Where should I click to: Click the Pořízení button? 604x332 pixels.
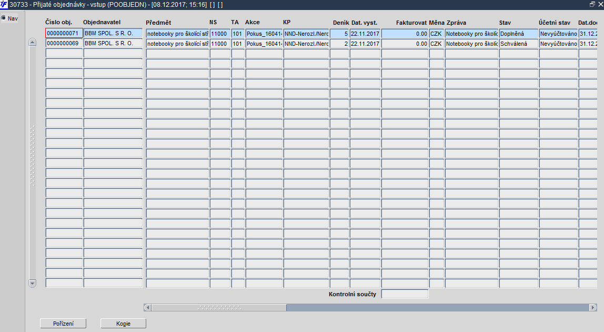click(x=63, y=324)
